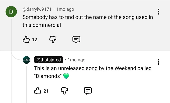Image resolution: width=170 pixels, height=103 pixels.
Task: Open the green D profile avatar
Action: pos(11,12)
